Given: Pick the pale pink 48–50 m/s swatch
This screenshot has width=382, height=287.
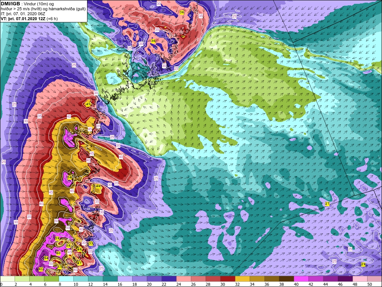Looking at the screenshot, I should [x=360, y=279].
